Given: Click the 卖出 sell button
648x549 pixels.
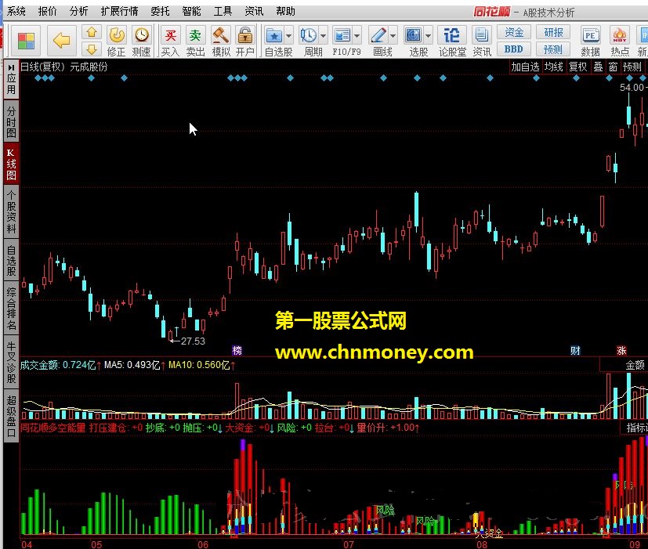Looking at the screenshot, I should tap(195, 41).
